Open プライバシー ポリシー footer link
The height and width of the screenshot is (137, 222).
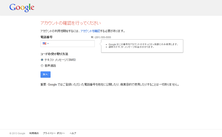[54, 133]
